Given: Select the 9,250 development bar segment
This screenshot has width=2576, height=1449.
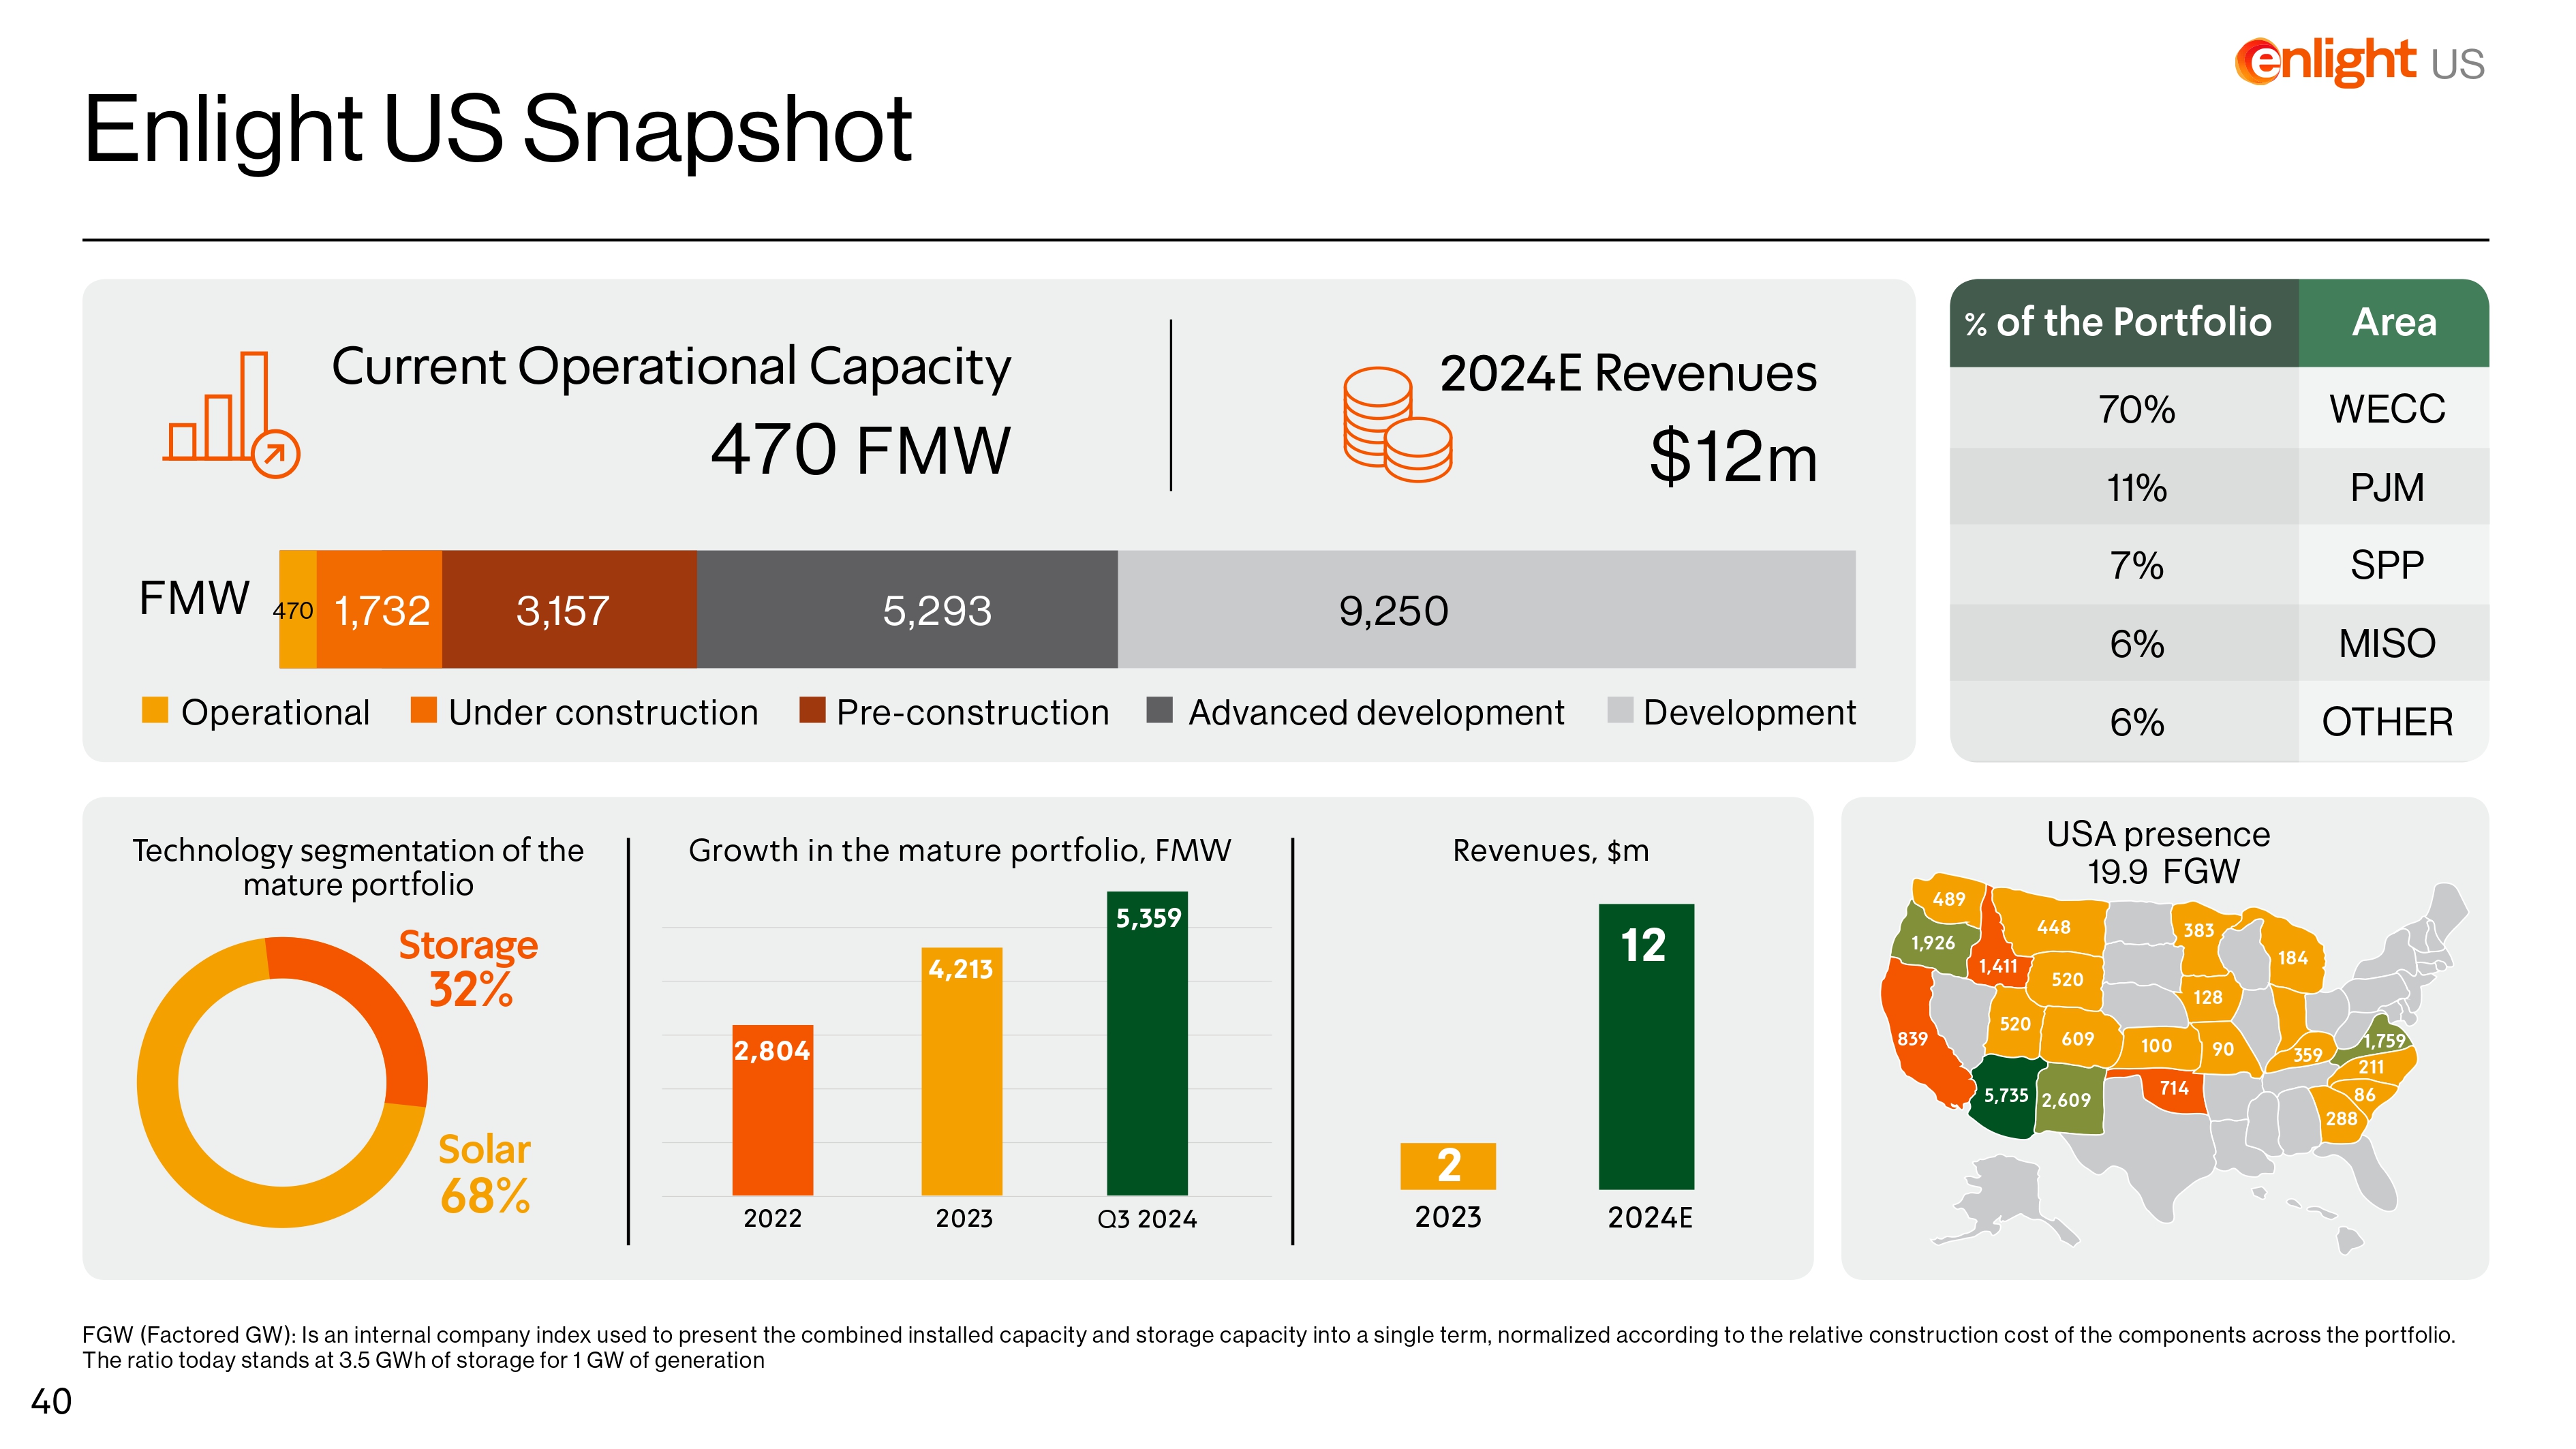Looking at the screenshot, I should point(1486,609).
